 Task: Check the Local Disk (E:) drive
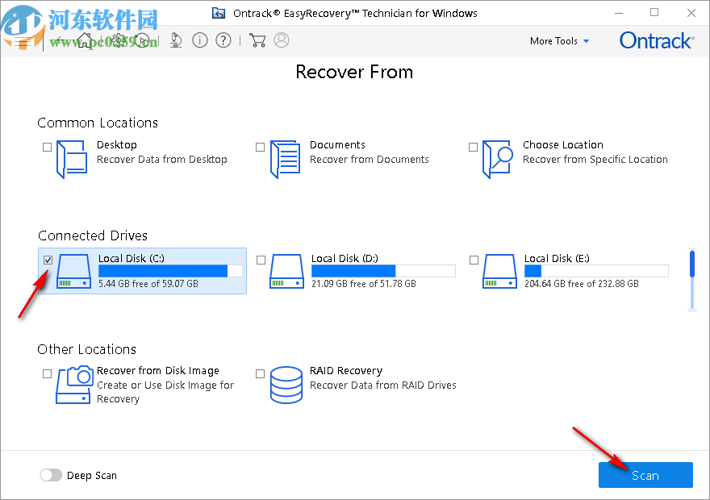coord(474,260)
